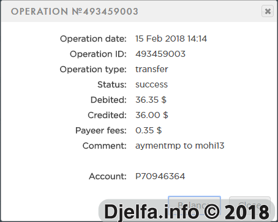Image resolution: width=278 pixels, height=222 pixels.
Task: Click the account number P70946364
Action: coord(160,176)
